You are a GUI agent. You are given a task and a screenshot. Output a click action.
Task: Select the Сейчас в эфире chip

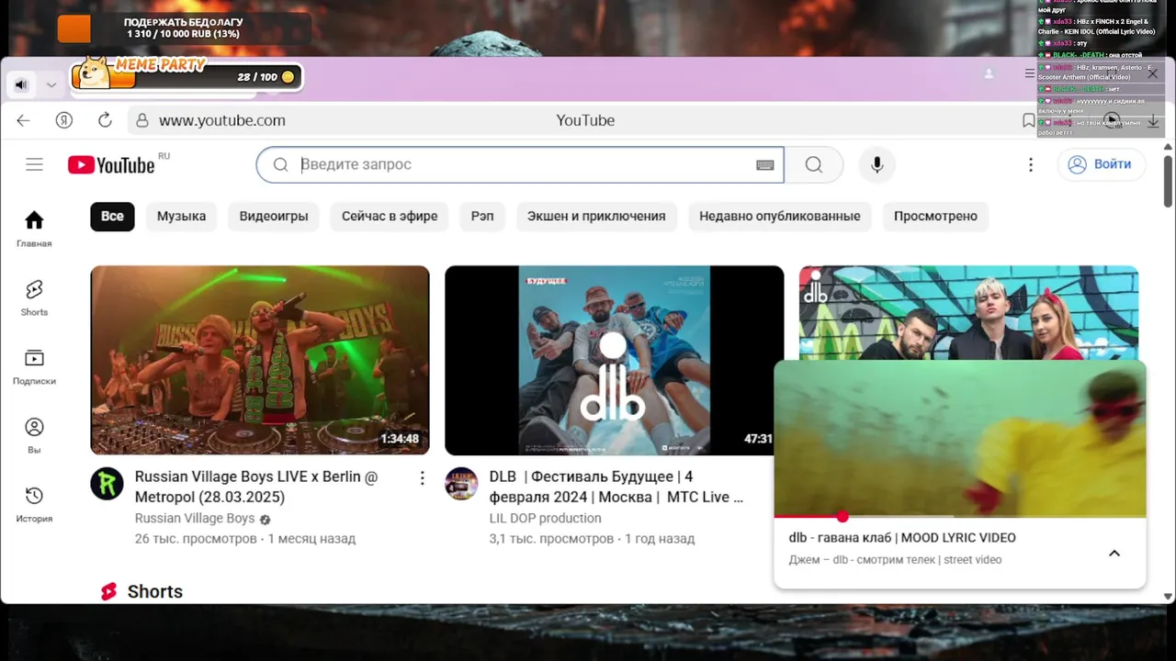tap(390, 217)
